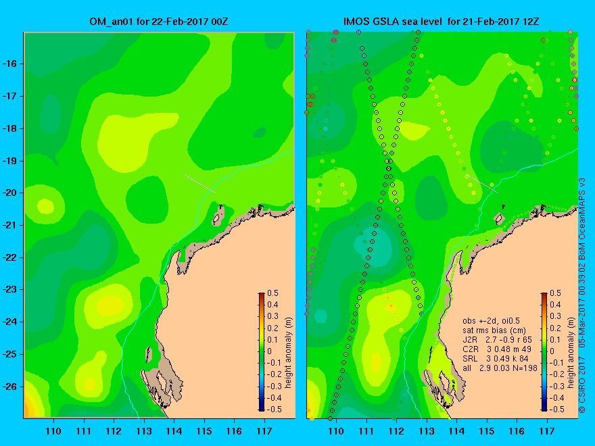Click the title "OM_an01 for 22-Feb-2017 00Z"
Screen dimensions: 595x446
(159, 22)
